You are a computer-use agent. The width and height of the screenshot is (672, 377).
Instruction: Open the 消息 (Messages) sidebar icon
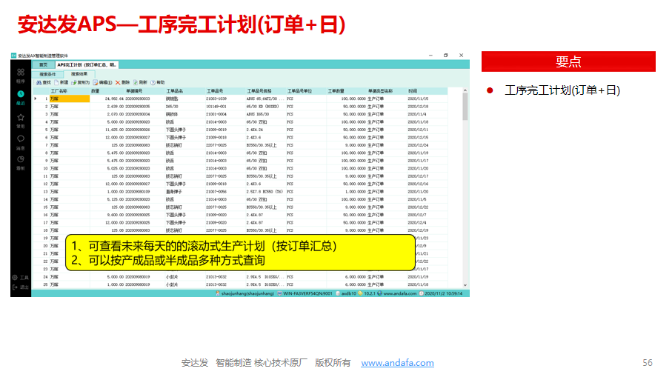(21, 140)
